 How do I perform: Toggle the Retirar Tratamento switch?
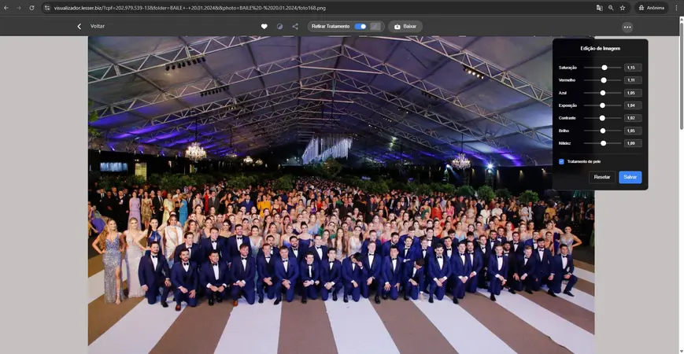360,26
